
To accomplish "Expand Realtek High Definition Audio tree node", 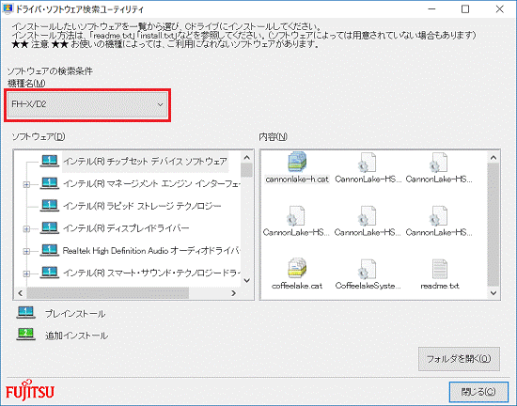I will [x=26, y=252].
